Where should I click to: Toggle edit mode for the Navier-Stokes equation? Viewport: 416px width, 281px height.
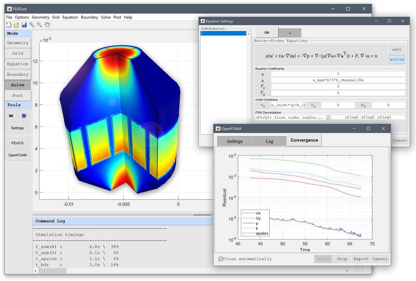tap(397, 50)
